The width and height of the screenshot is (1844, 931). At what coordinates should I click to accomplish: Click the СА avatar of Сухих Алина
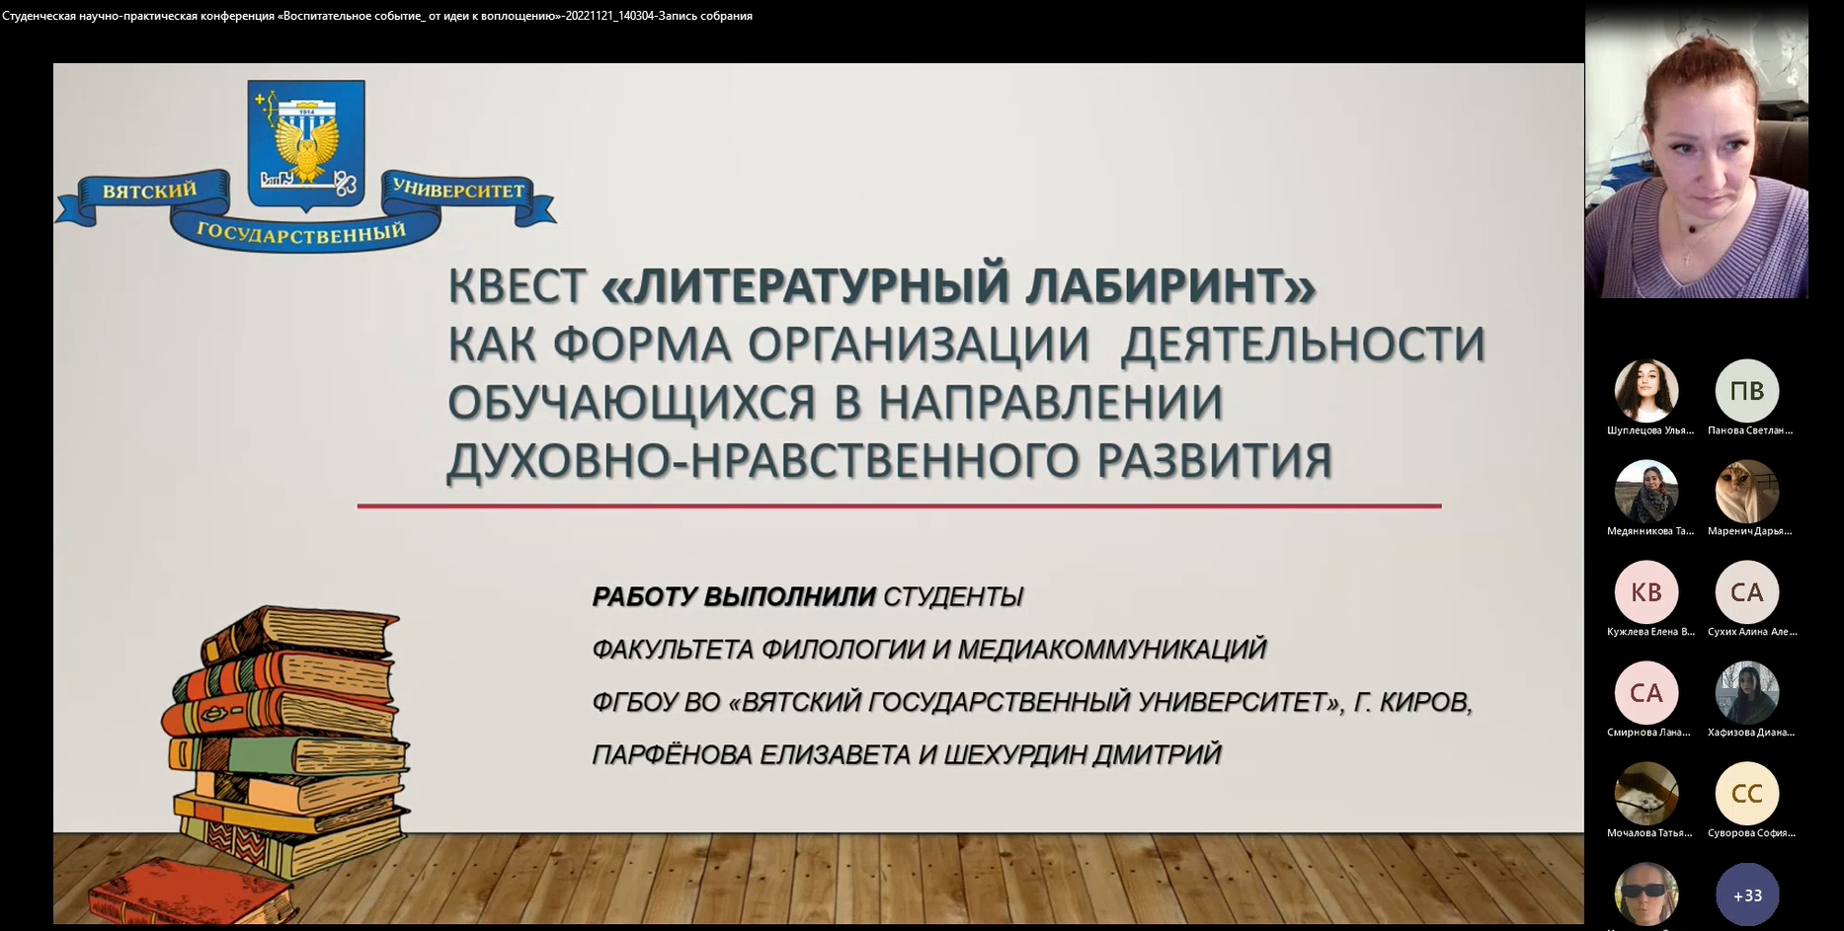point(1747,592)
